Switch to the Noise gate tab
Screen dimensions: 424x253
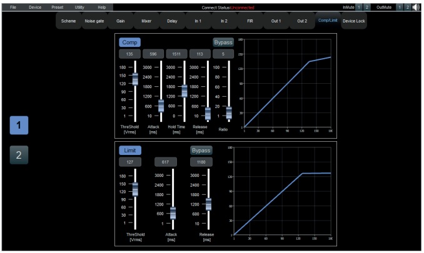point(94,21)
